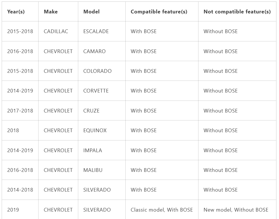Image resolution: width=279 pixels, height=219 pixels.
Task: Click the Year(s) column header
Action: coord(16,12)
